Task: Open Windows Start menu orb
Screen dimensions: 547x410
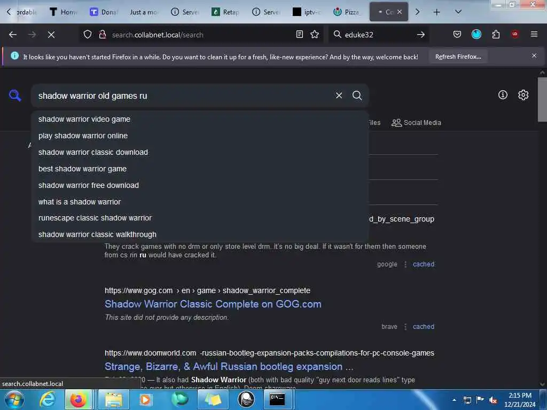Action: coord(13,399)
